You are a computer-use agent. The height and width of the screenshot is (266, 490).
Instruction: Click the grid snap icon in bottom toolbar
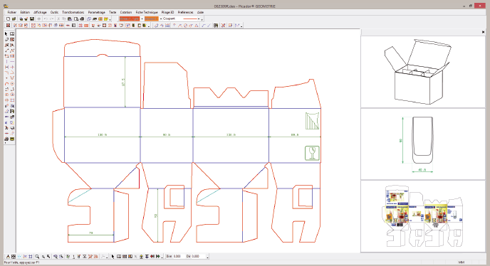[31, 256]
